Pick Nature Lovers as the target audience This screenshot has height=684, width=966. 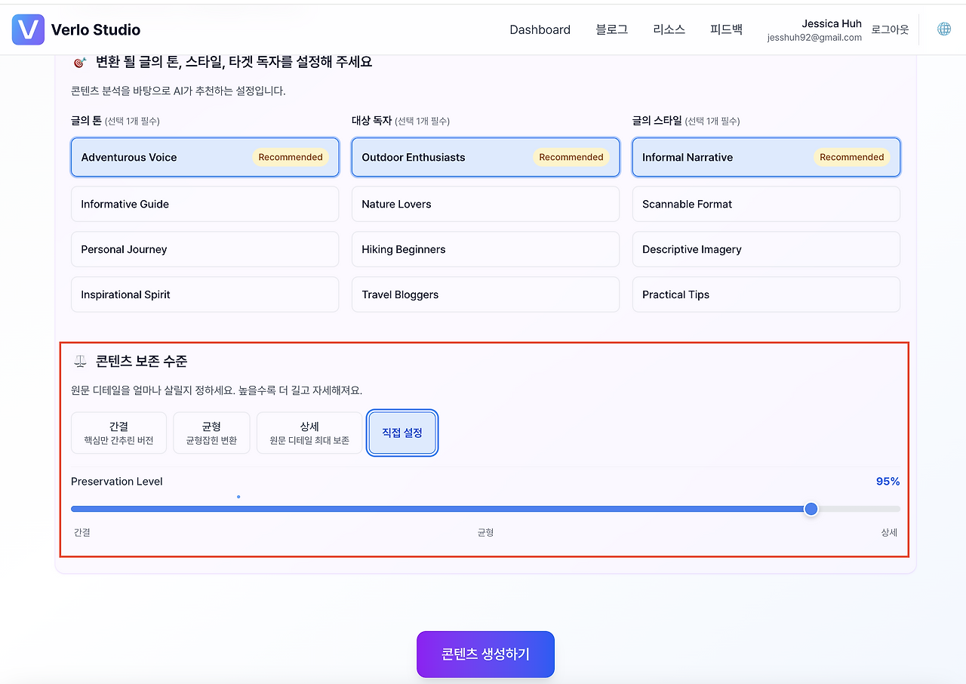(485, 204)
